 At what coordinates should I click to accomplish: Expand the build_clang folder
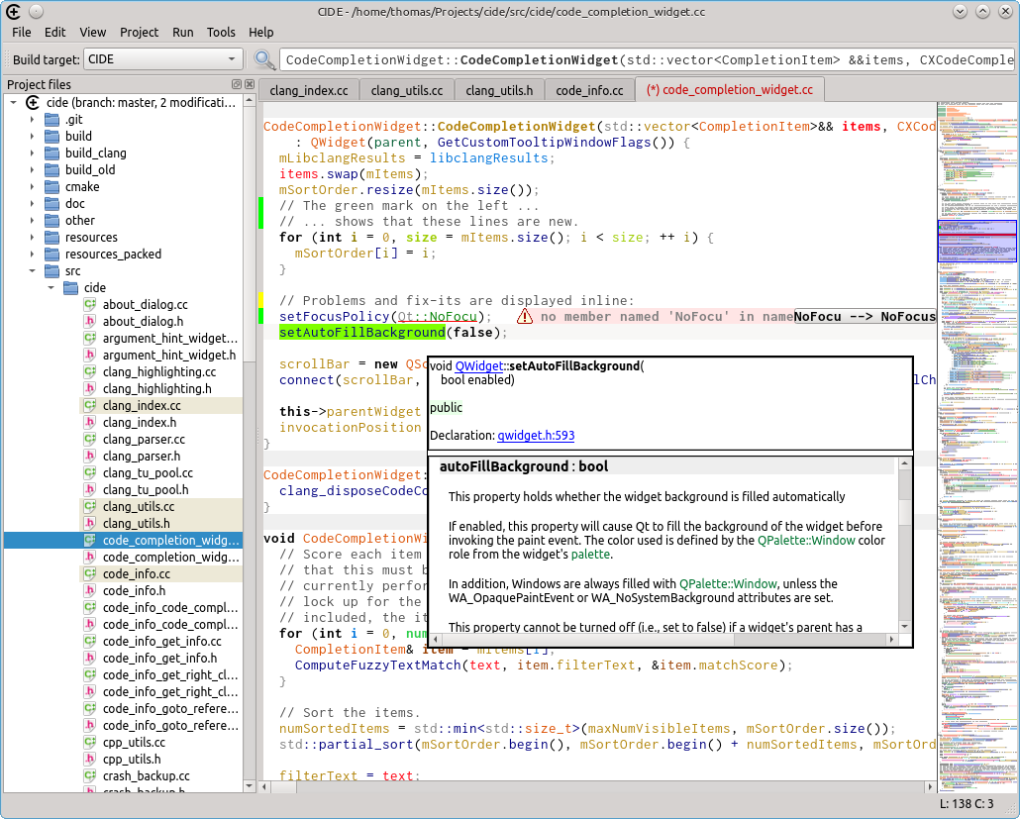31,154
